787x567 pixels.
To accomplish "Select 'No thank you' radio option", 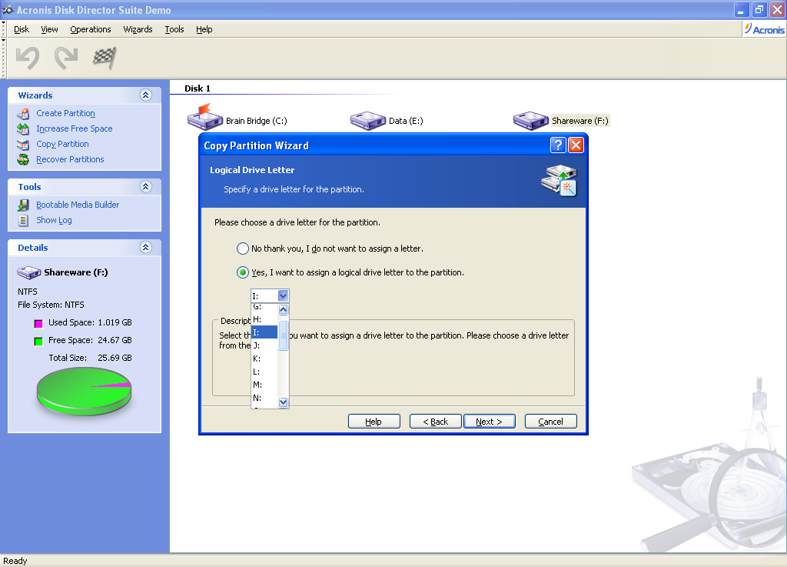I will (242, 248).
